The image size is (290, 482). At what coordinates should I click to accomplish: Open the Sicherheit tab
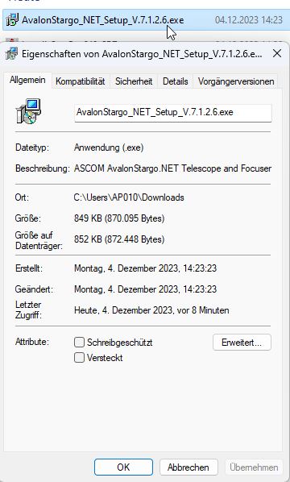point(134,81)
